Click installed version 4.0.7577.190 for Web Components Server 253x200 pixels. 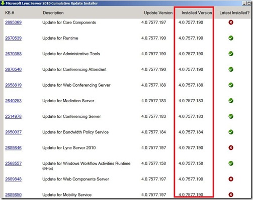point(191,179)
